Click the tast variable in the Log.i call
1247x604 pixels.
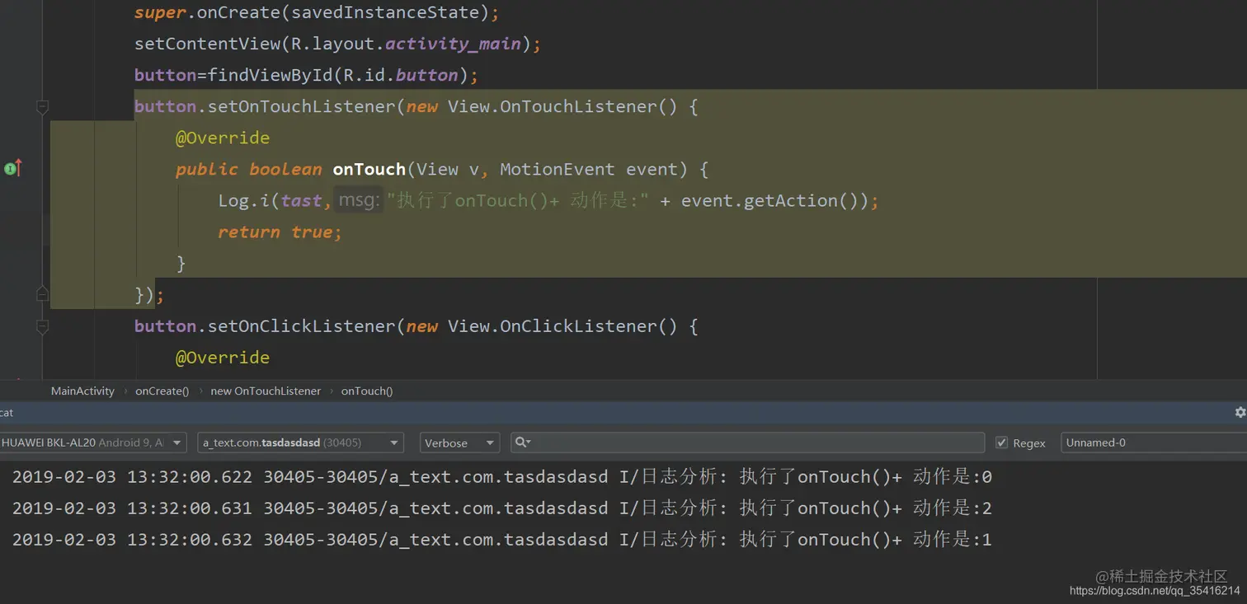click(301, 200)
